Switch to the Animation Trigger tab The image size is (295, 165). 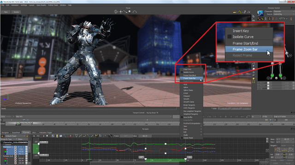[x=46, y=132]
